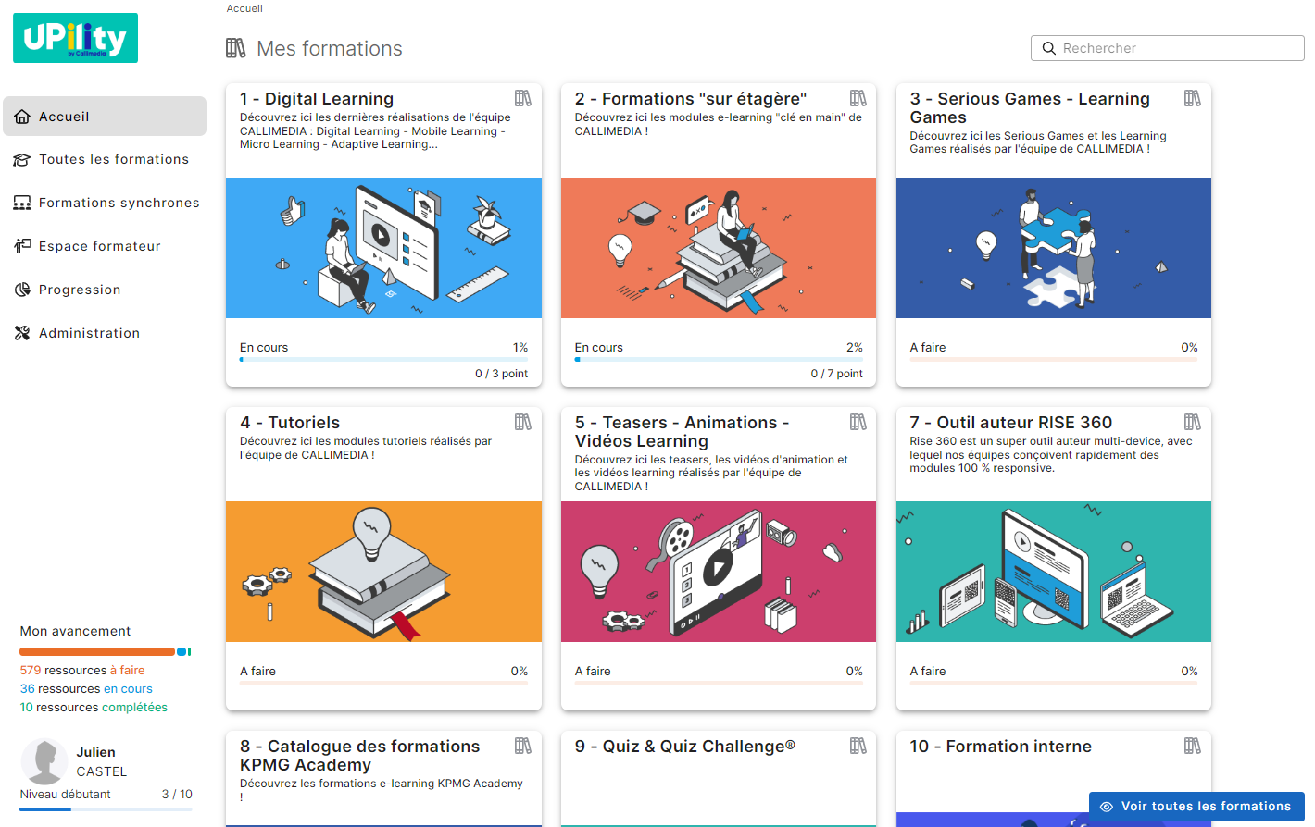Open the Progression section
1315x827 pixels.
click(105, 290)
